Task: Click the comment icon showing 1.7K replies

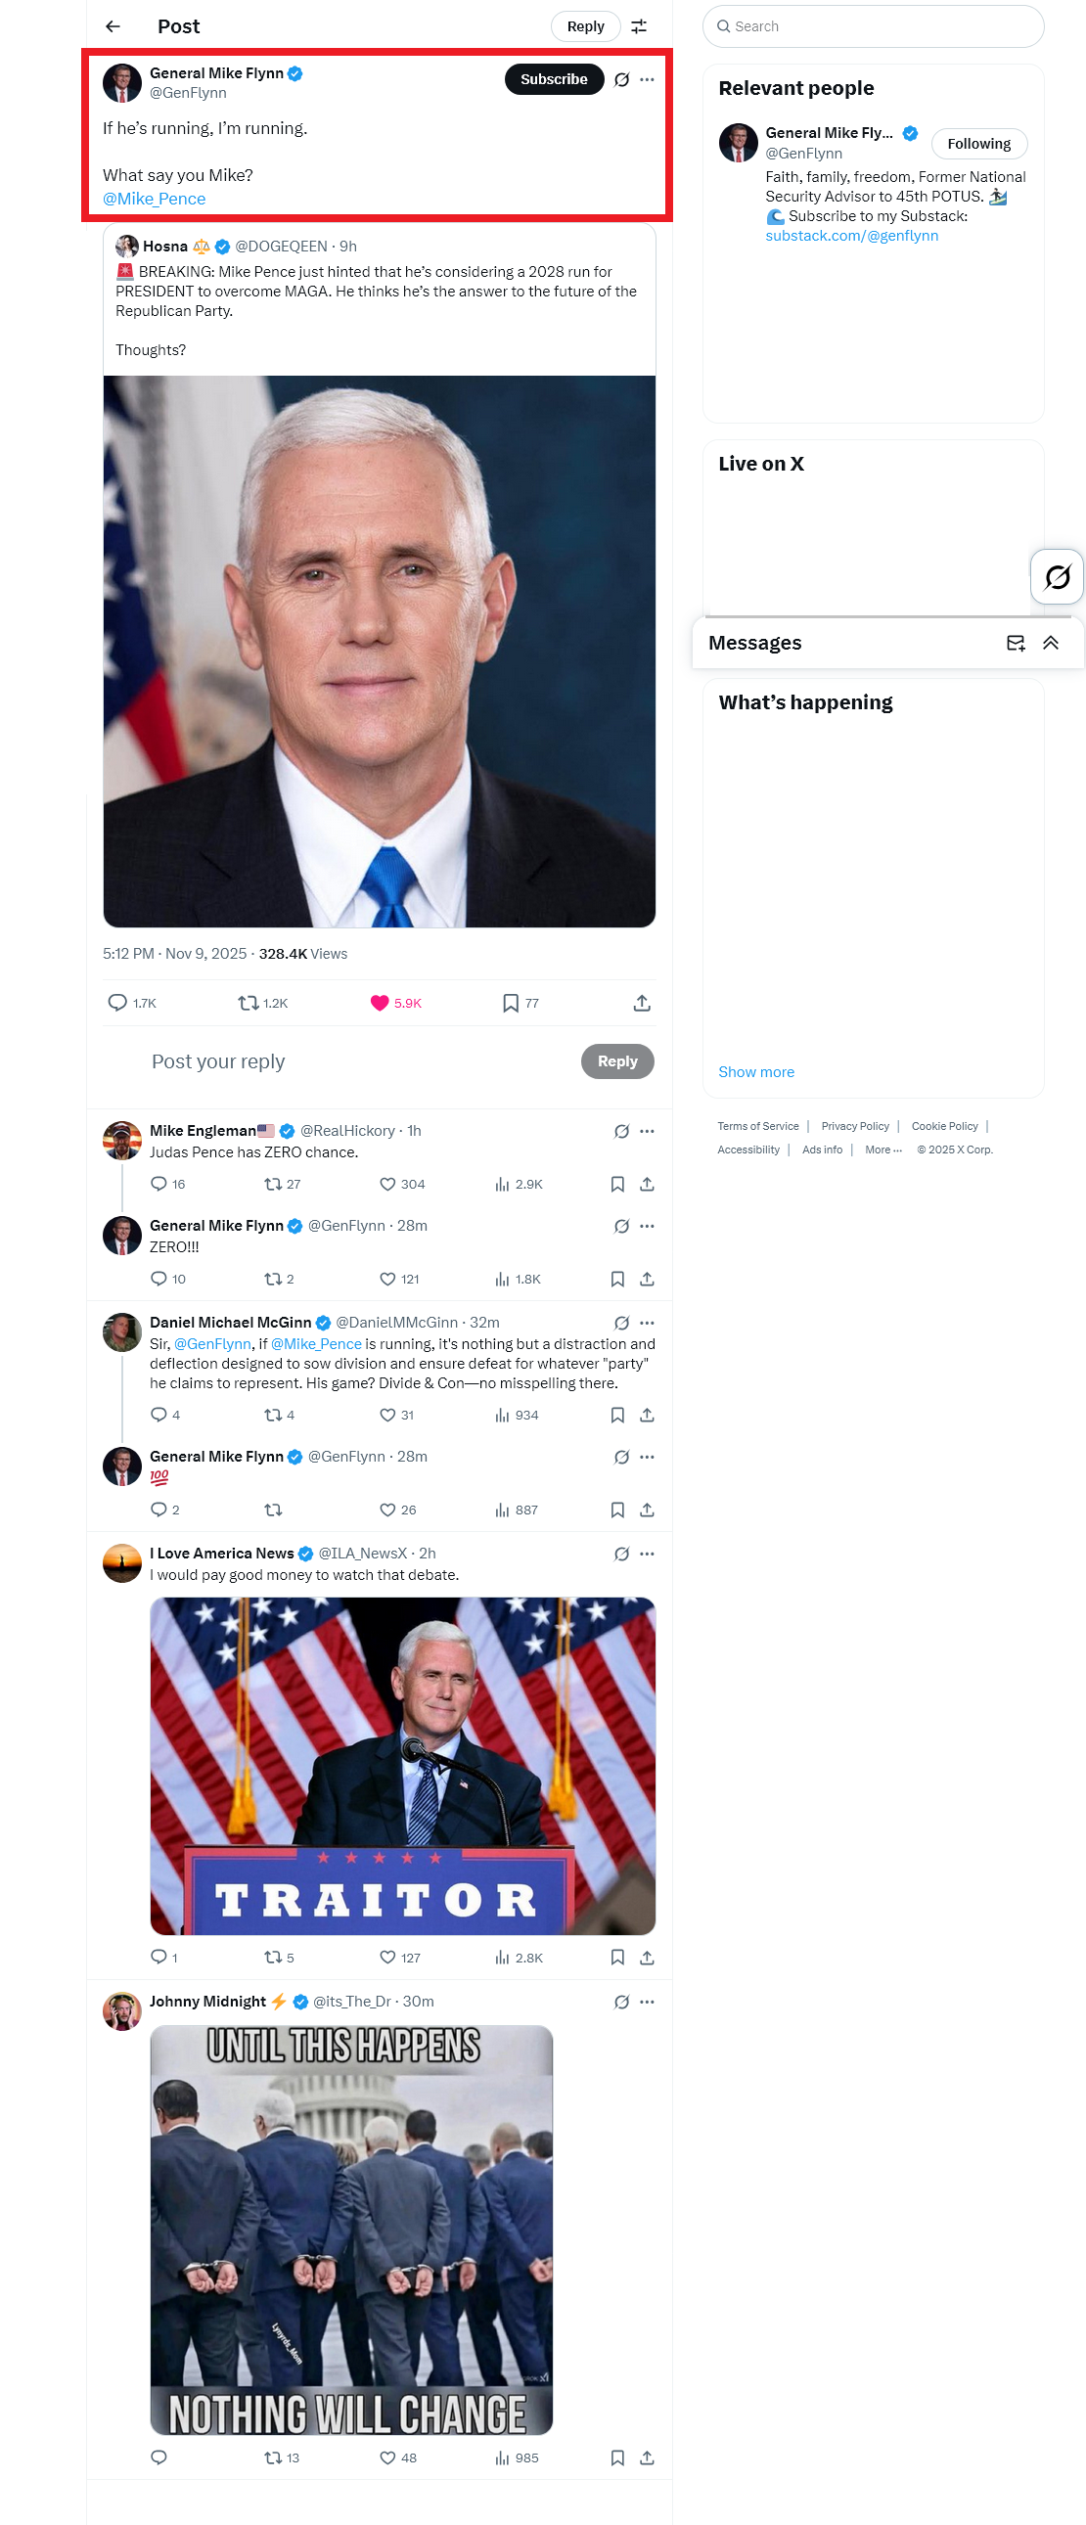Action: 117,1003
